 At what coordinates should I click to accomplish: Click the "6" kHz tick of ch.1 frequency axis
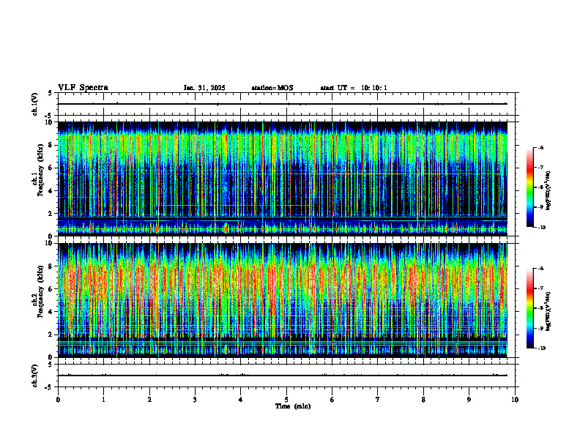(51, 168)
